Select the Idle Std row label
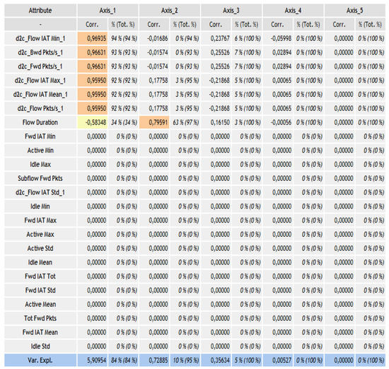The width and height of the screenshot is (389, 369). pyautogui.click(x=40, y=346)
